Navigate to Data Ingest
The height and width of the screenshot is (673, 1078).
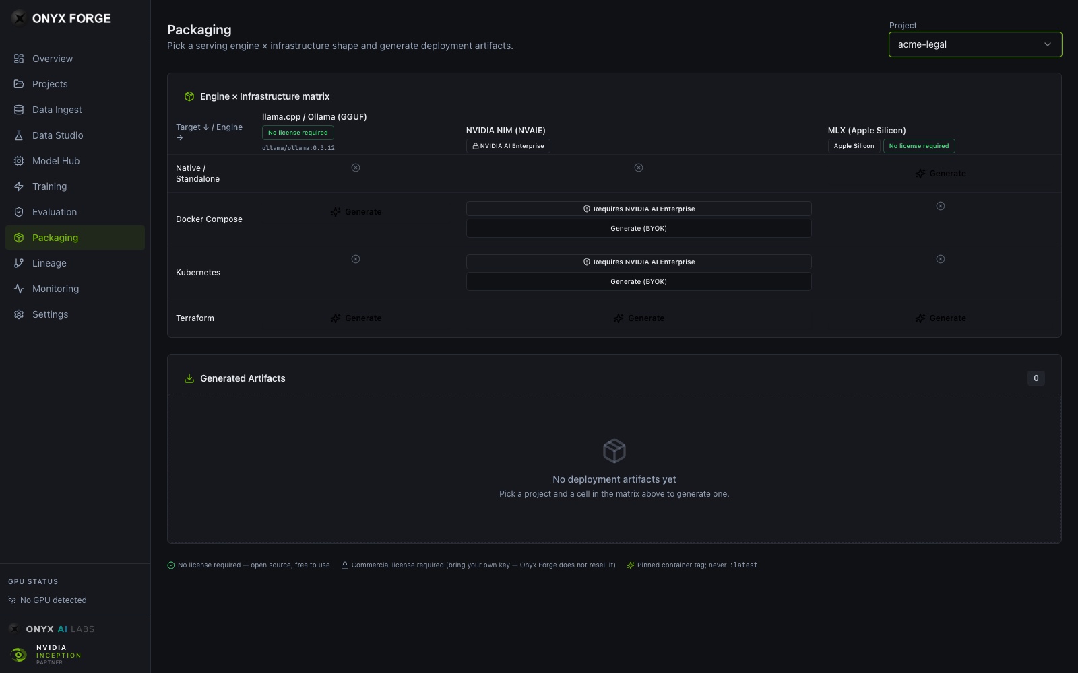pyautogui.click(x=75, y=110)
